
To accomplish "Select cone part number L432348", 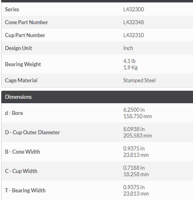I will [x=134, y=22].
